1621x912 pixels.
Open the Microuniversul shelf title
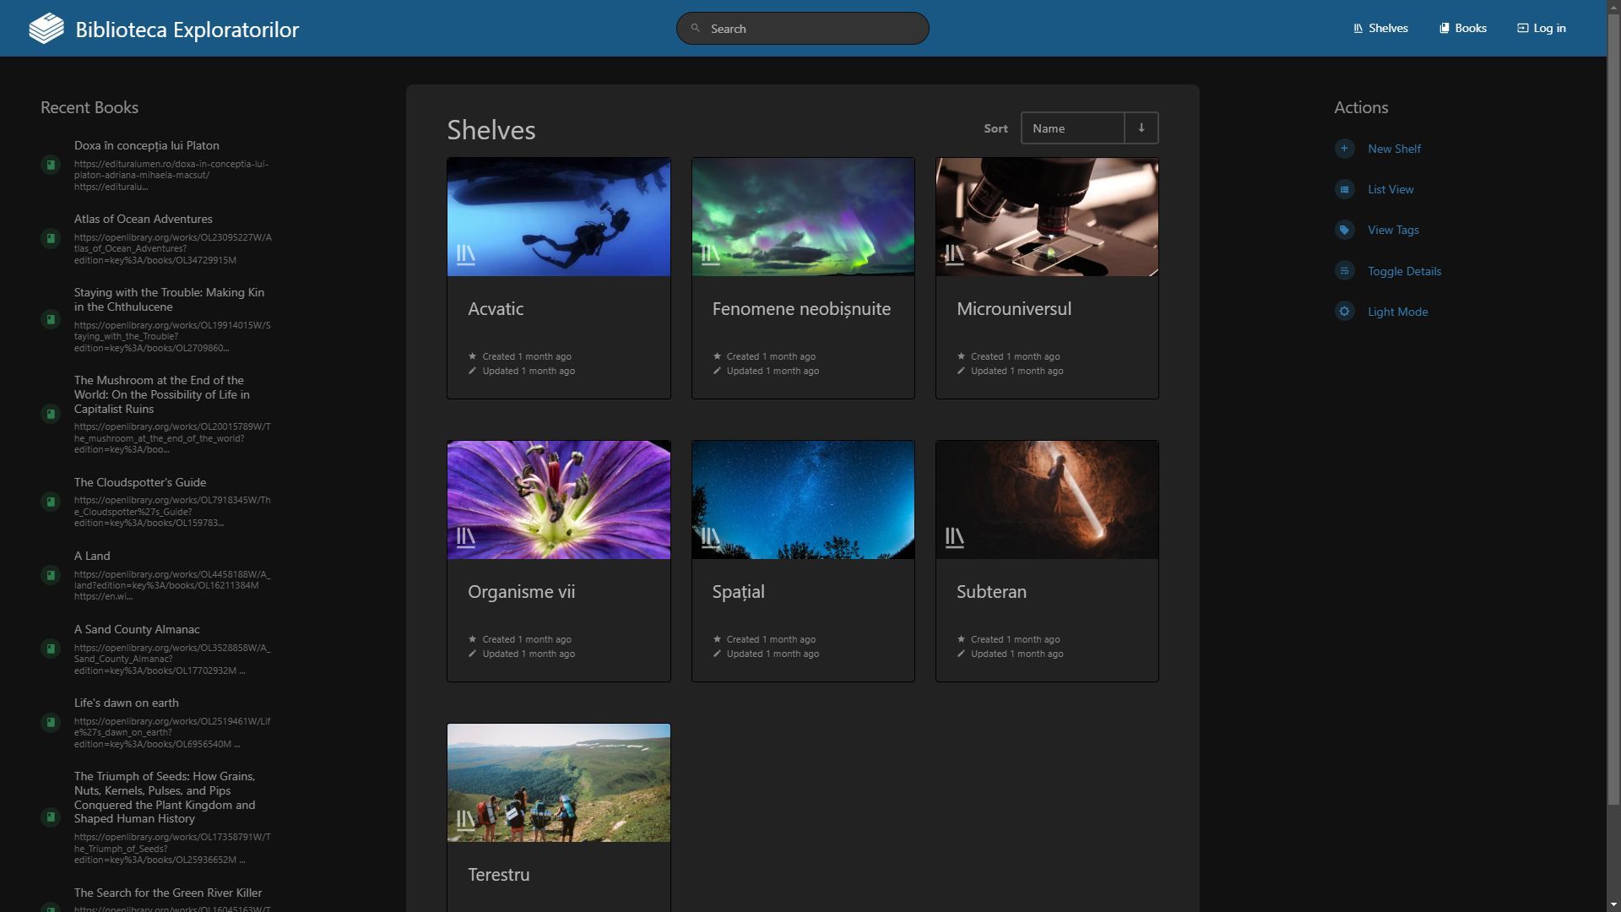coord(1013,309)
